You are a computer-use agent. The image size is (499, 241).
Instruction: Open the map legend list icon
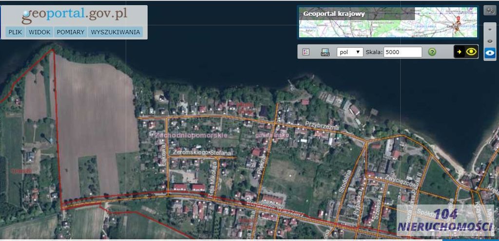click(x=306, y=52)
